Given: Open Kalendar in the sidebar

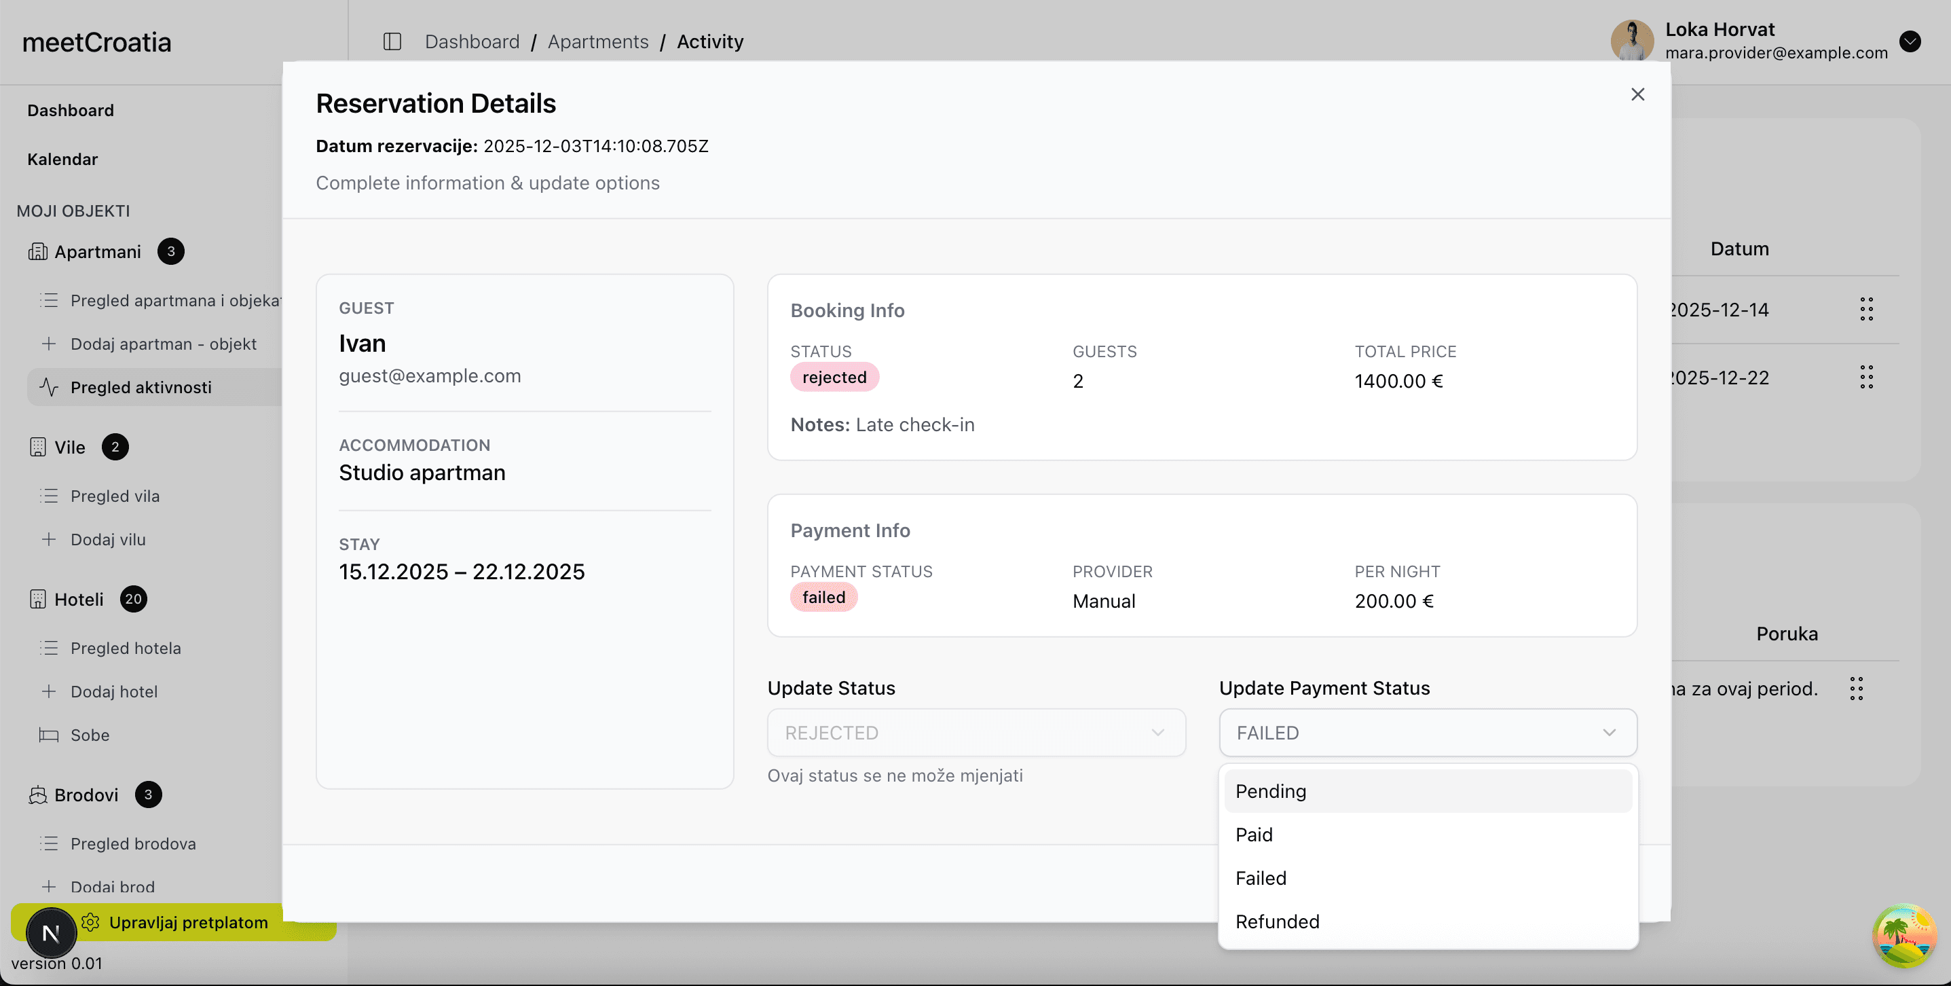Looking at the screenshot, I should pos(62,159).
